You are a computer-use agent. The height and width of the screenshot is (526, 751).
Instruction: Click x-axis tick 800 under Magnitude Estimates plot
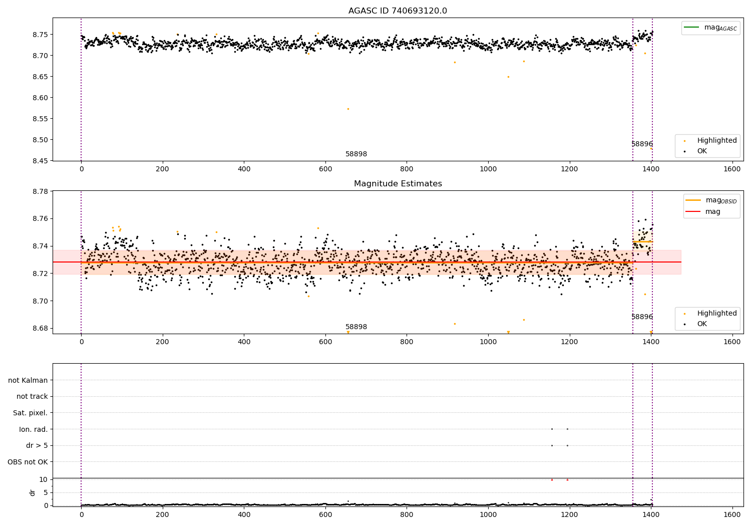(x=407, y=342)
